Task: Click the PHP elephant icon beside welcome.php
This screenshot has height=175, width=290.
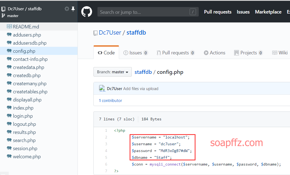Action: click(9, 156)
